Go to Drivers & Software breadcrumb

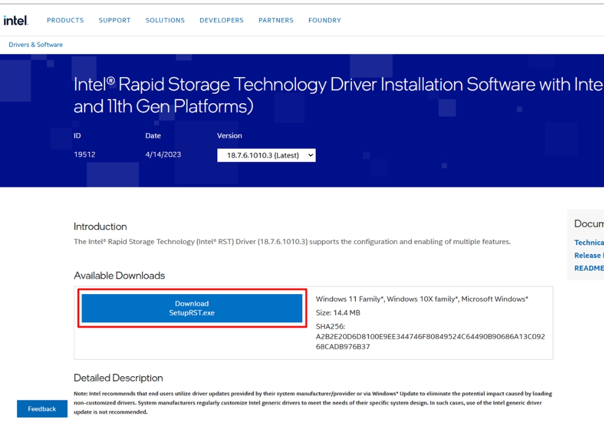[36, 45]
